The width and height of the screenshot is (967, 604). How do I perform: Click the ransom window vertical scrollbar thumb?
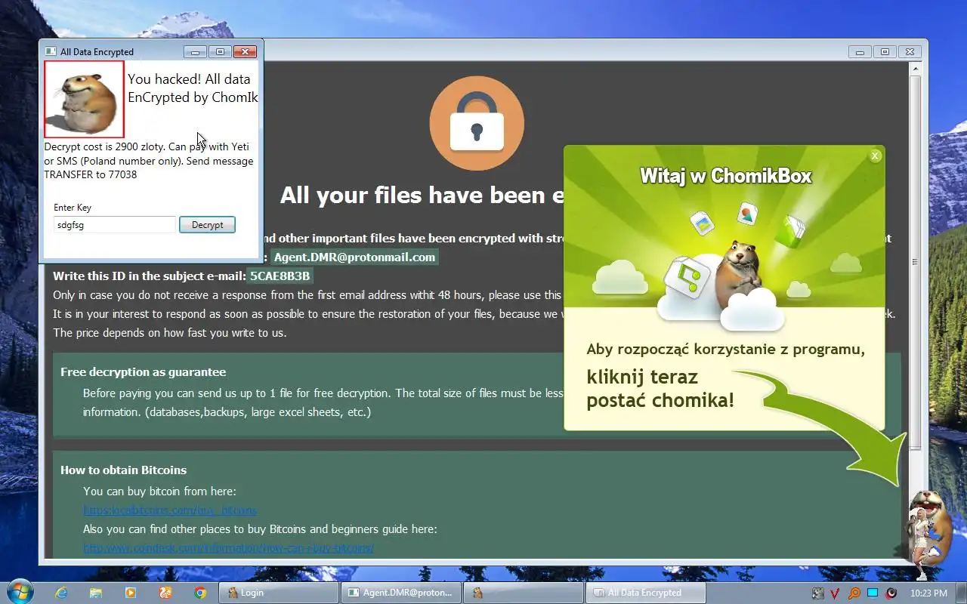click(x=916, y=262)
